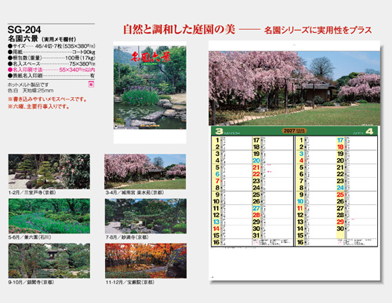Viewport: 392px width, 303px height.
Task: Click the 色:白 天地幅:25mm note
Action: 31,91
